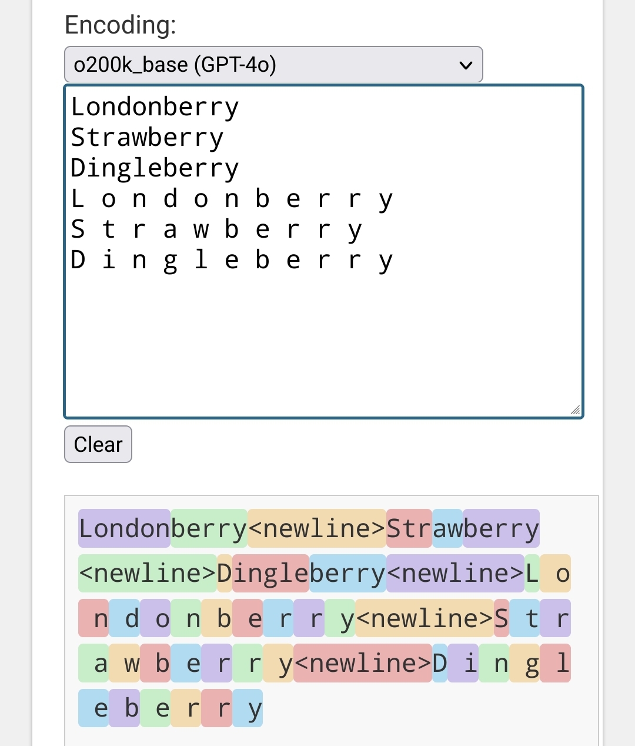This screenshot has width=635, height=746.
Task: Click the purple "London" token
Action: pos(125,528)
